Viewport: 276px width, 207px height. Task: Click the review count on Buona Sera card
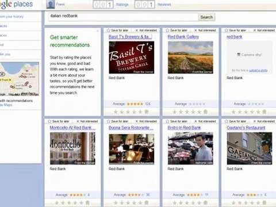coord(148,195)
